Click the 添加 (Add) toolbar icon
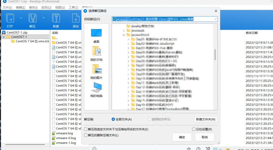Image resolution: width=273 pixels, height=150 pixels. [x=76, y=18]
